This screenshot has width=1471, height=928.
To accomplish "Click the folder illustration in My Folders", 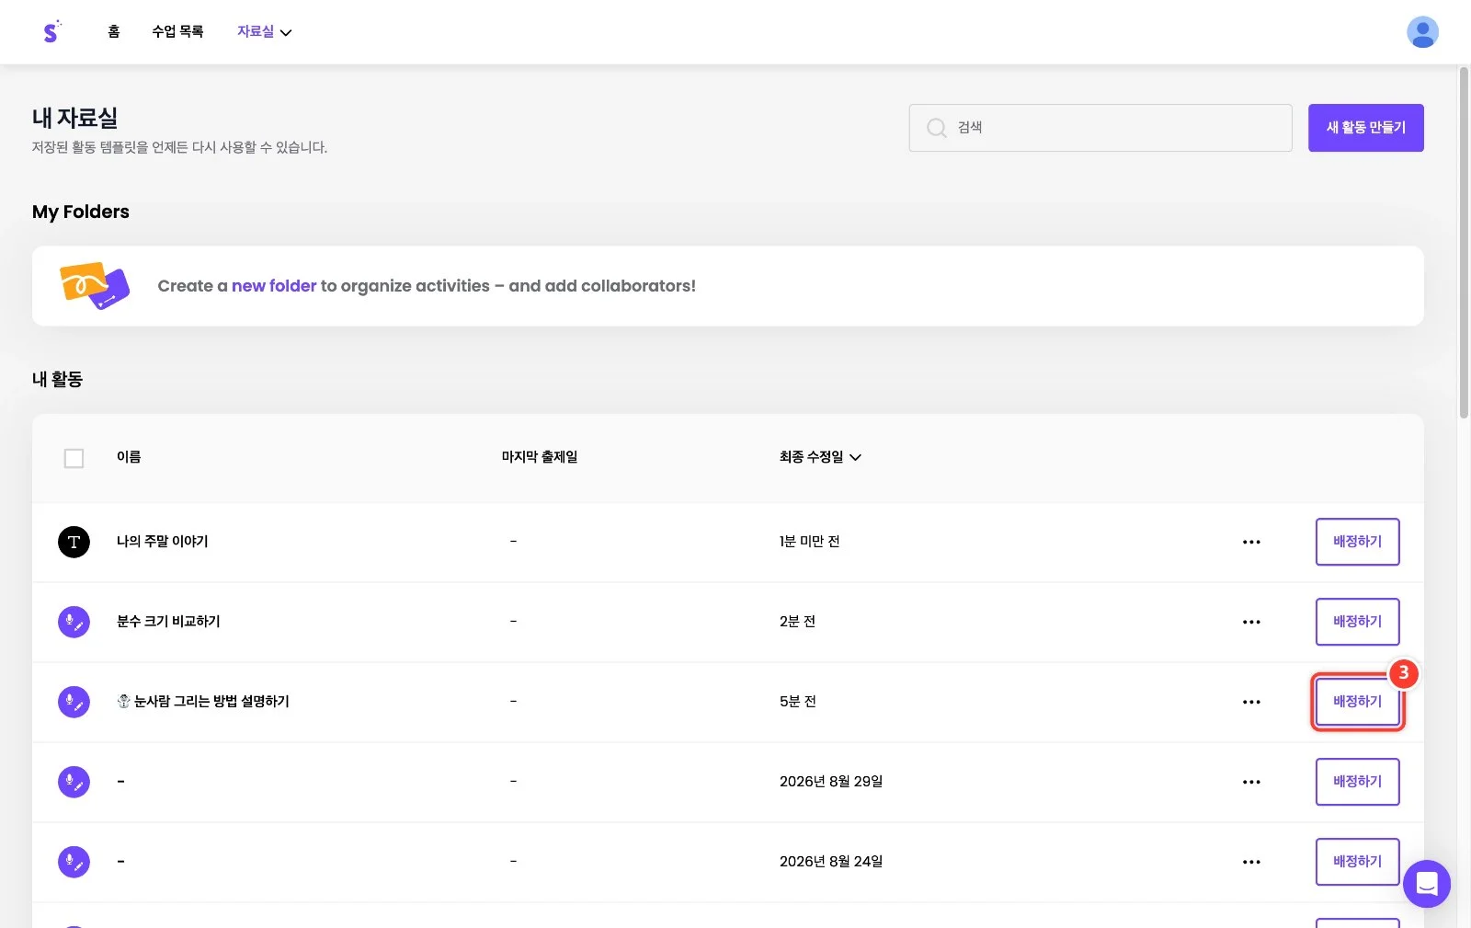I will click(x=94, y=286).
